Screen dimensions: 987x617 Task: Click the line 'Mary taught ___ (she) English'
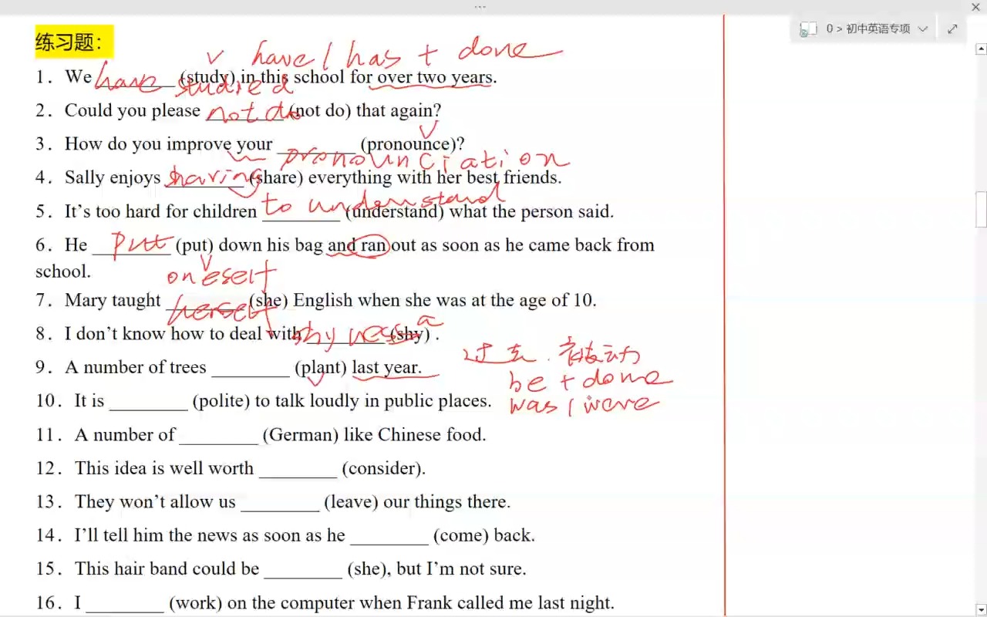point(316,300)
